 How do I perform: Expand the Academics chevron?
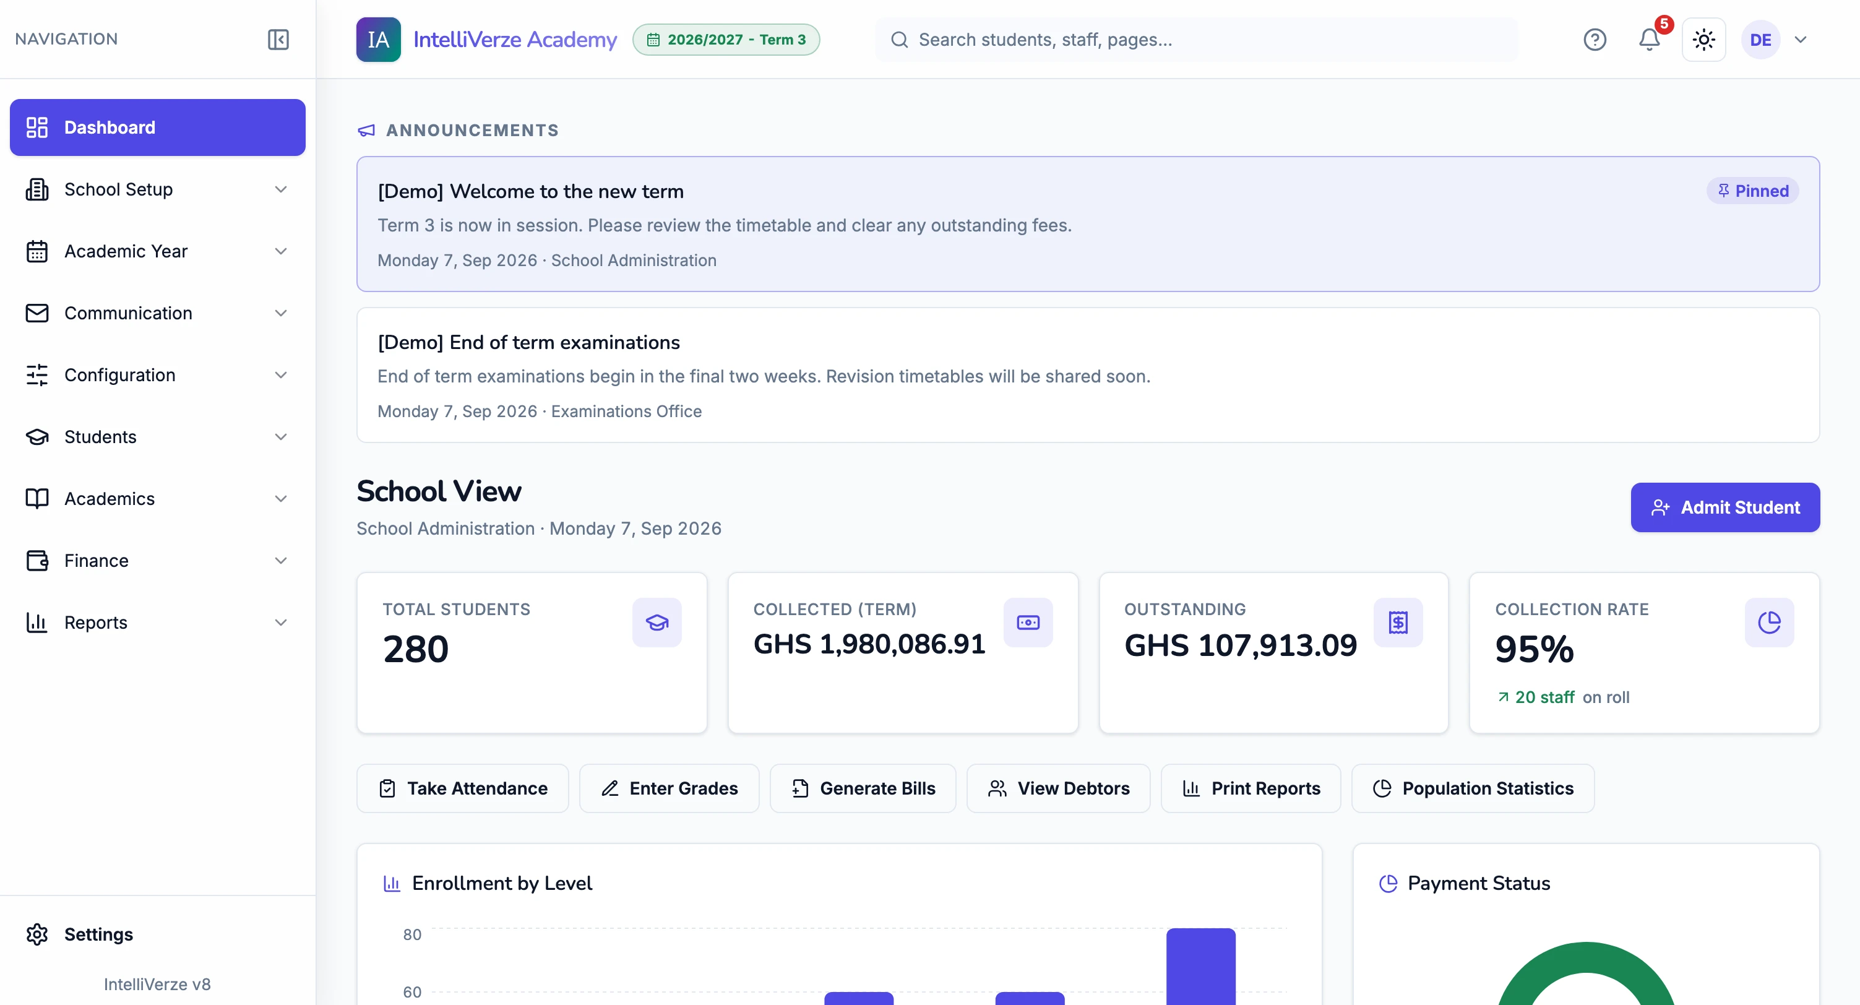281,499
